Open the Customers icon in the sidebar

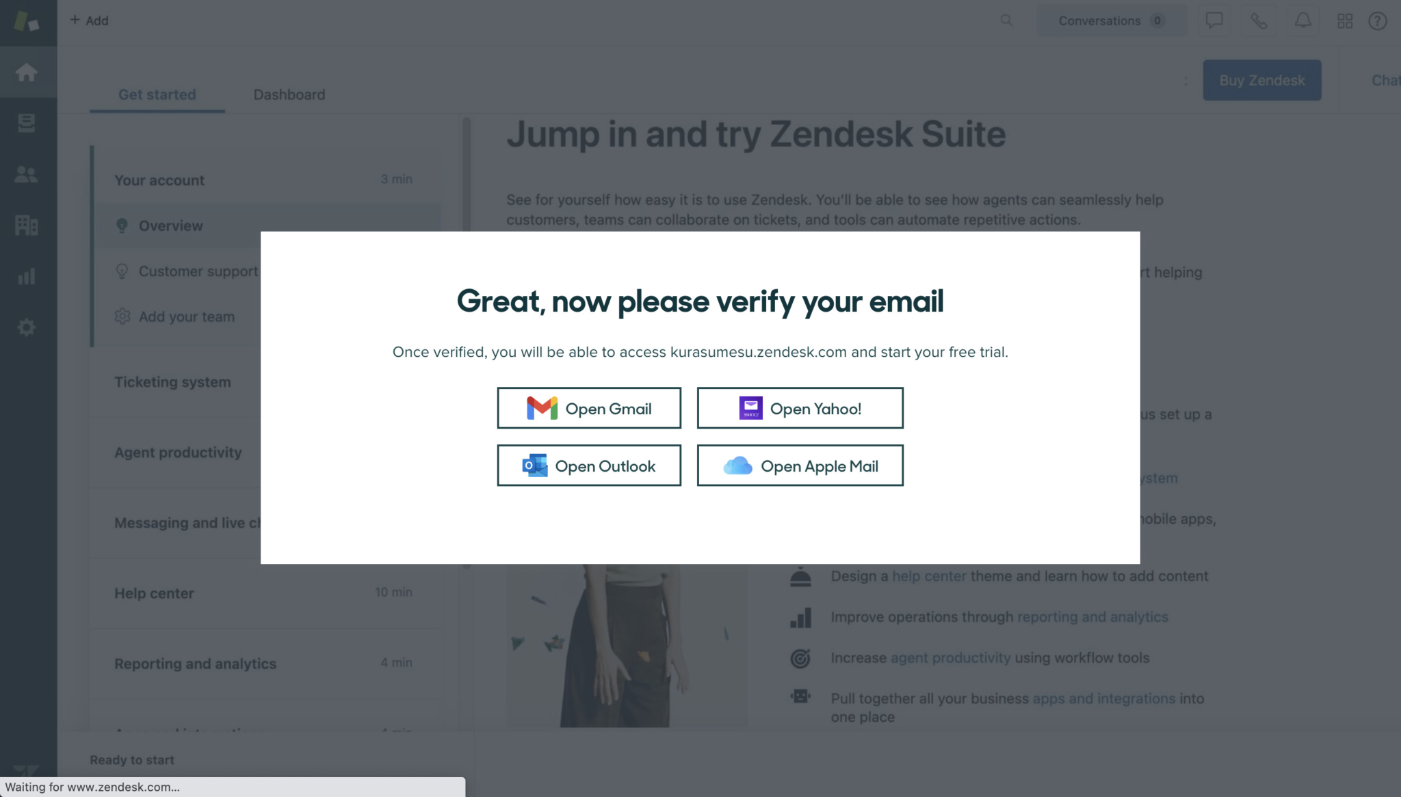[x=27, y=174]
